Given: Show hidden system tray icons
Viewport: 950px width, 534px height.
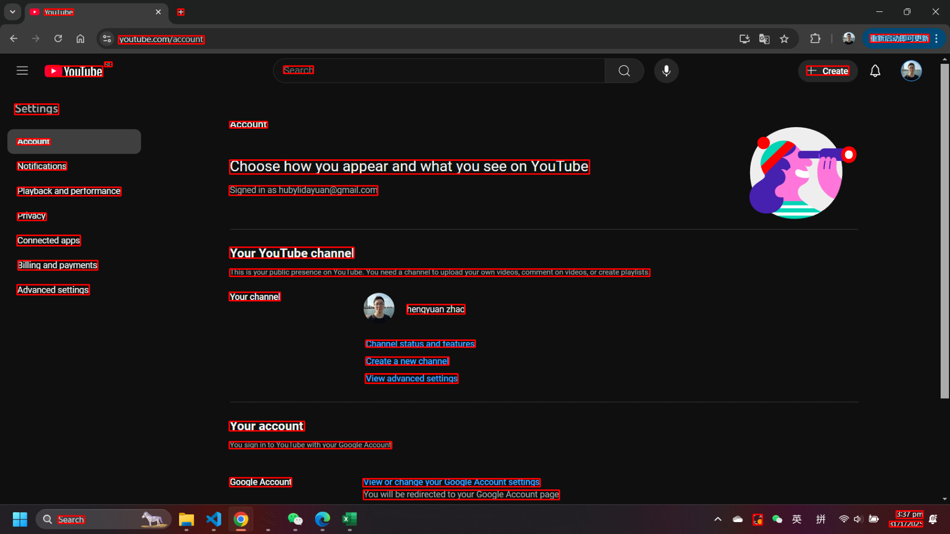Looking at the screenshot, I should 718,519.
